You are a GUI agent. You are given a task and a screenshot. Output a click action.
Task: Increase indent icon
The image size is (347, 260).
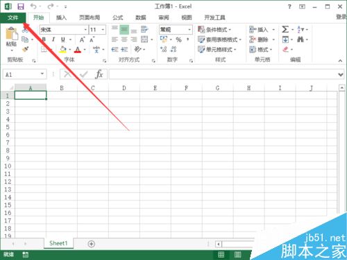click(x=124, y=49)
